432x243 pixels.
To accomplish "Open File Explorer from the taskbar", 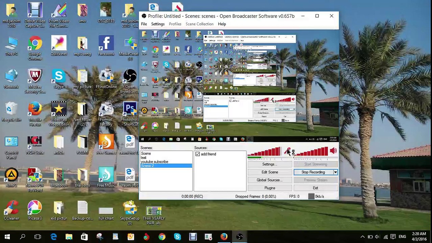I will click(x=69, y=237).
